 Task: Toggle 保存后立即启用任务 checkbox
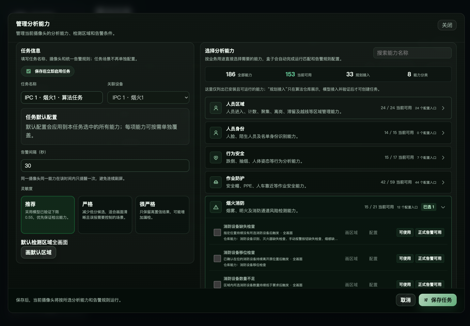pyautogui.click(x=28, y=71)
